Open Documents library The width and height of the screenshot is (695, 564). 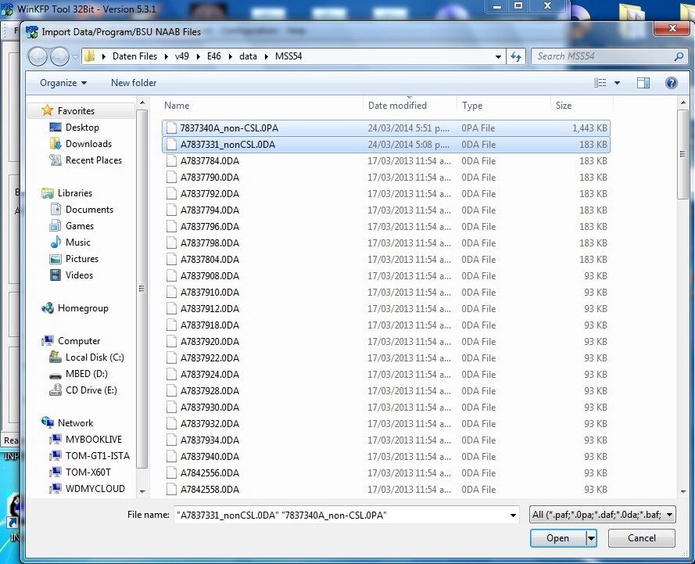pos(89,210)
